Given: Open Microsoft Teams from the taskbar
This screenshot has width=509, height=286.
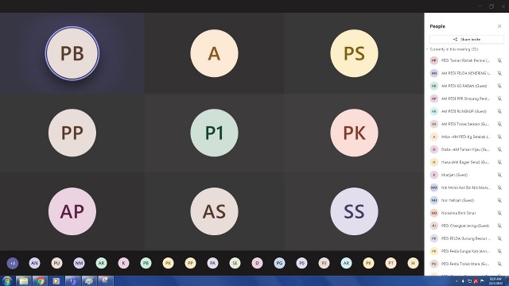Looking at the screenshot, I should [72, 280].
